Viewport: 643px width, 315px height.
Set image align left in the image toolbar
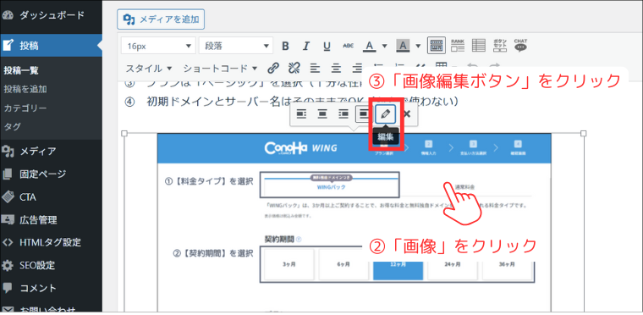(x=302, y=113)
